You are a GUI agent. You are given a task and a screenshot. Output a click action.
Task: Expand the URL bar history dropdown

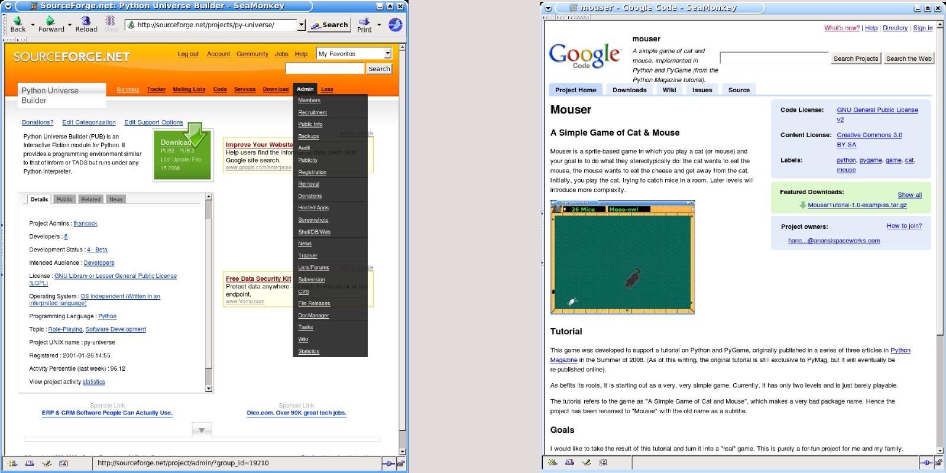pyautogui.click(x=301, y=25)
